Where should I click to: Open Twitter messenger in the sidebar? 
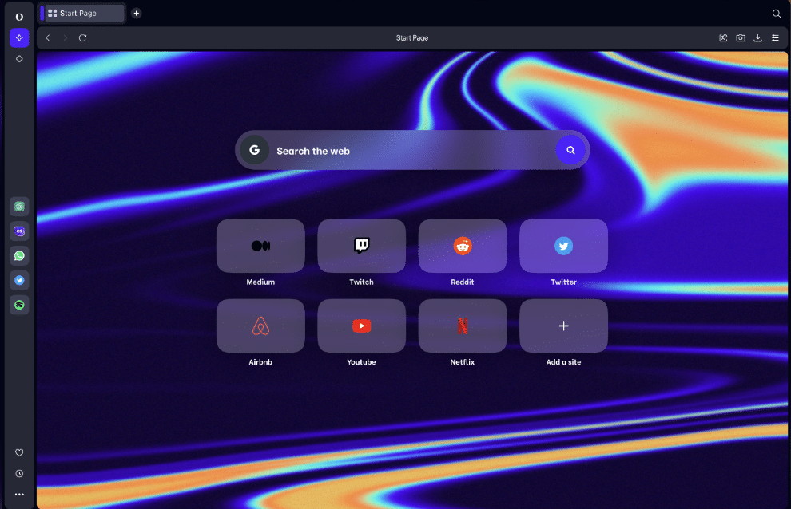19,279
